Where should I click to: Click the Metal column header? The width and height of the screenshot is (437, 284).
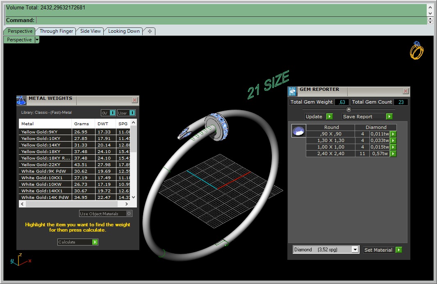point(46,124)
